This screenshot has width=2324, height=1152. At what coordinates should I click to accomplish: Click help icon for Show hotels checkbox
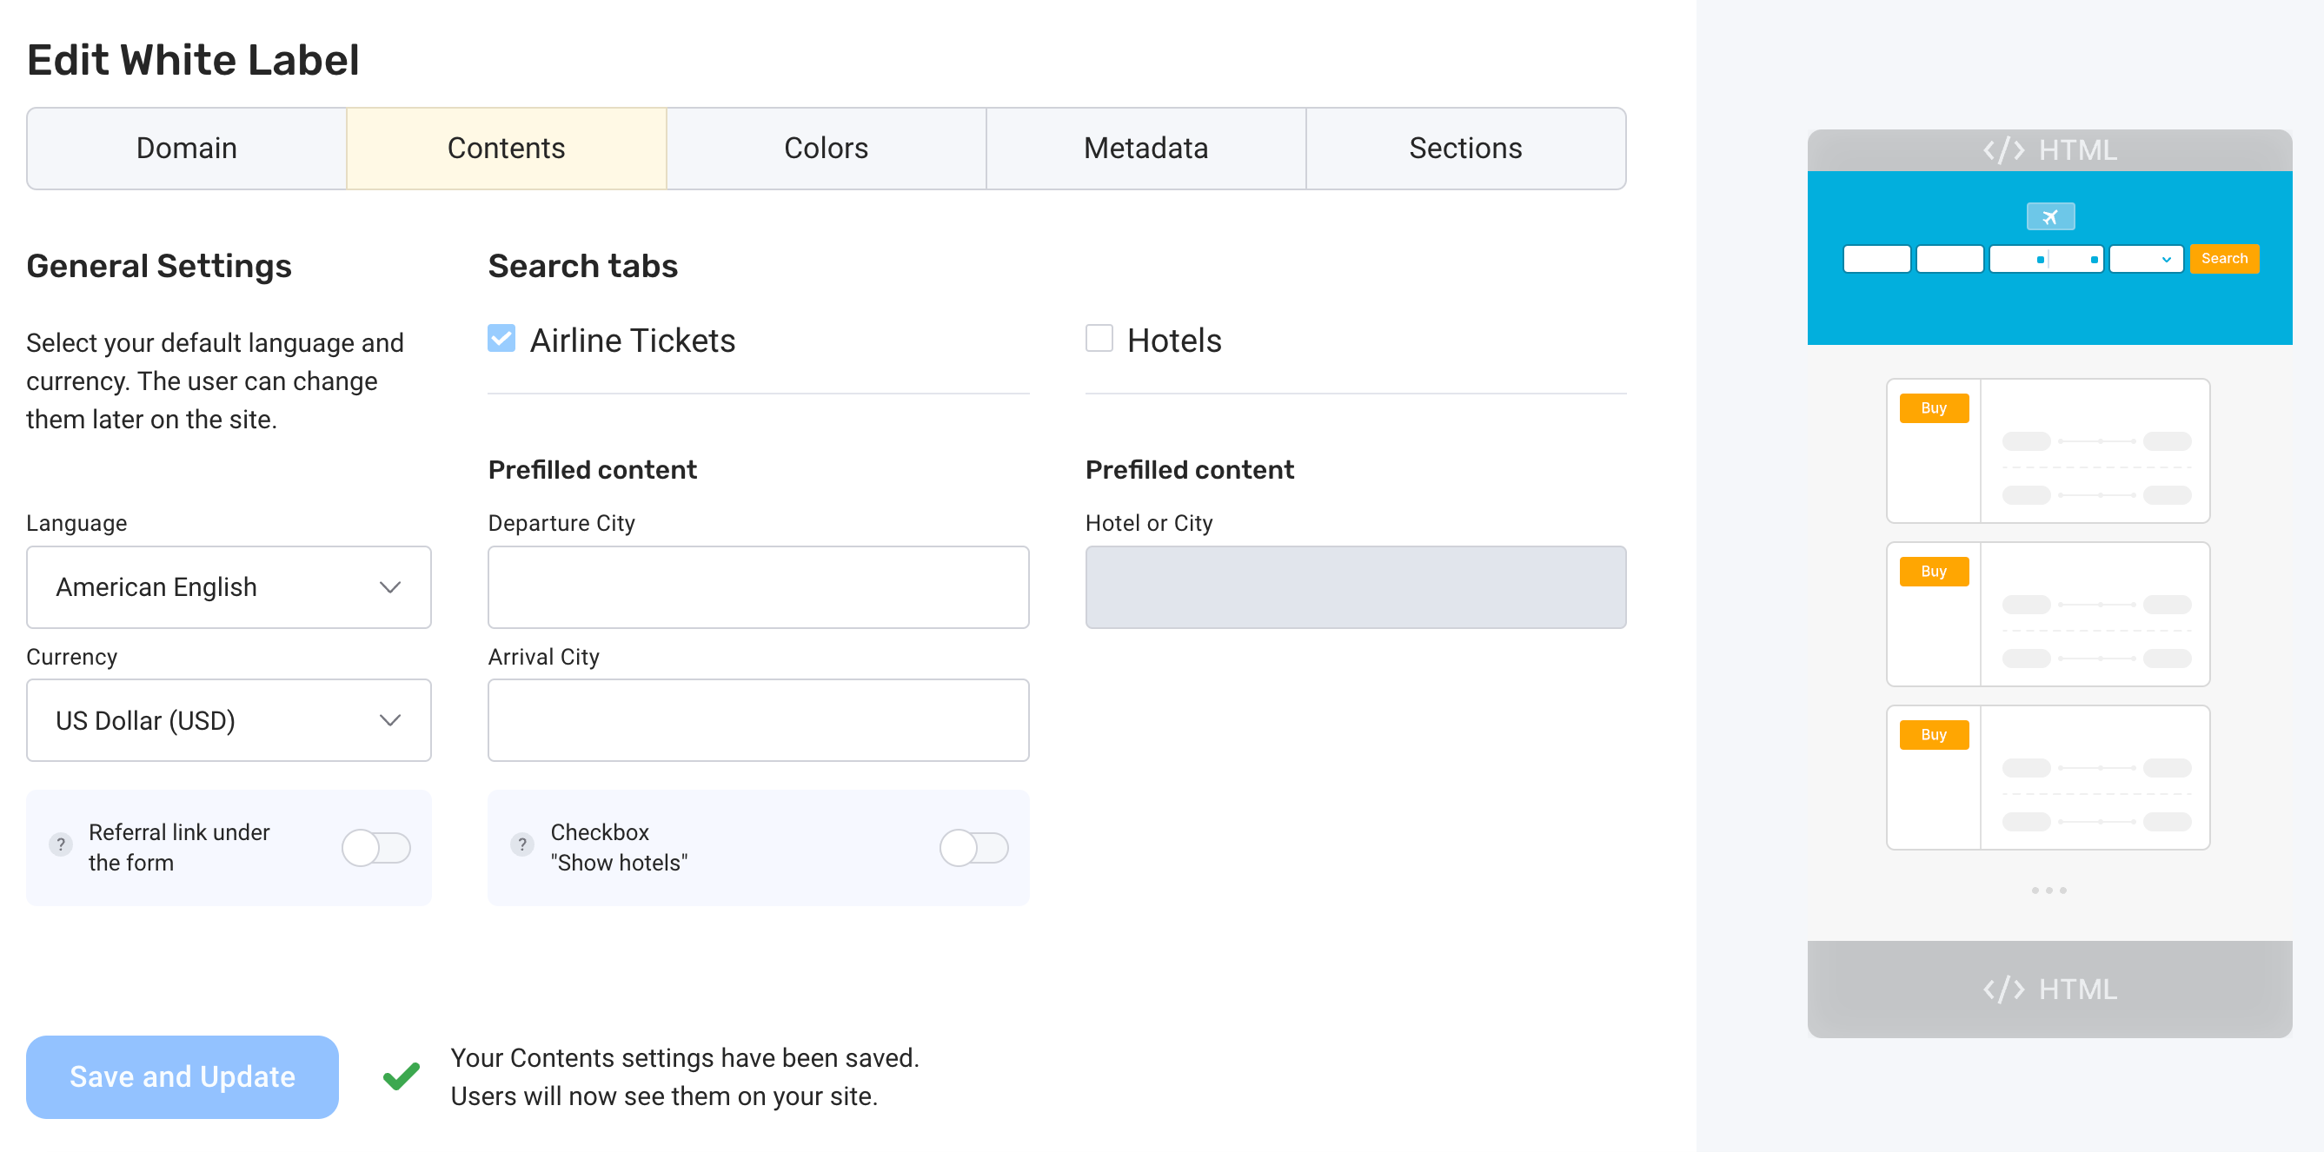(521, 844)
